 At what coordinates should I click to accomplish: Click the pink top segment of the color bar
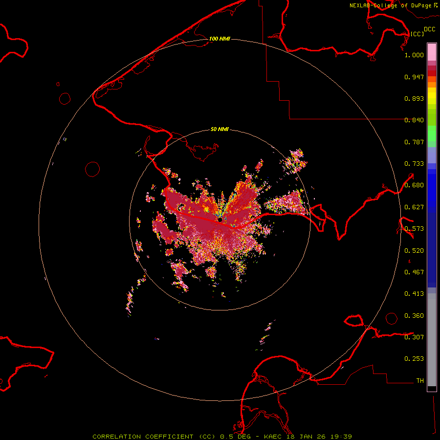[432, 52]
